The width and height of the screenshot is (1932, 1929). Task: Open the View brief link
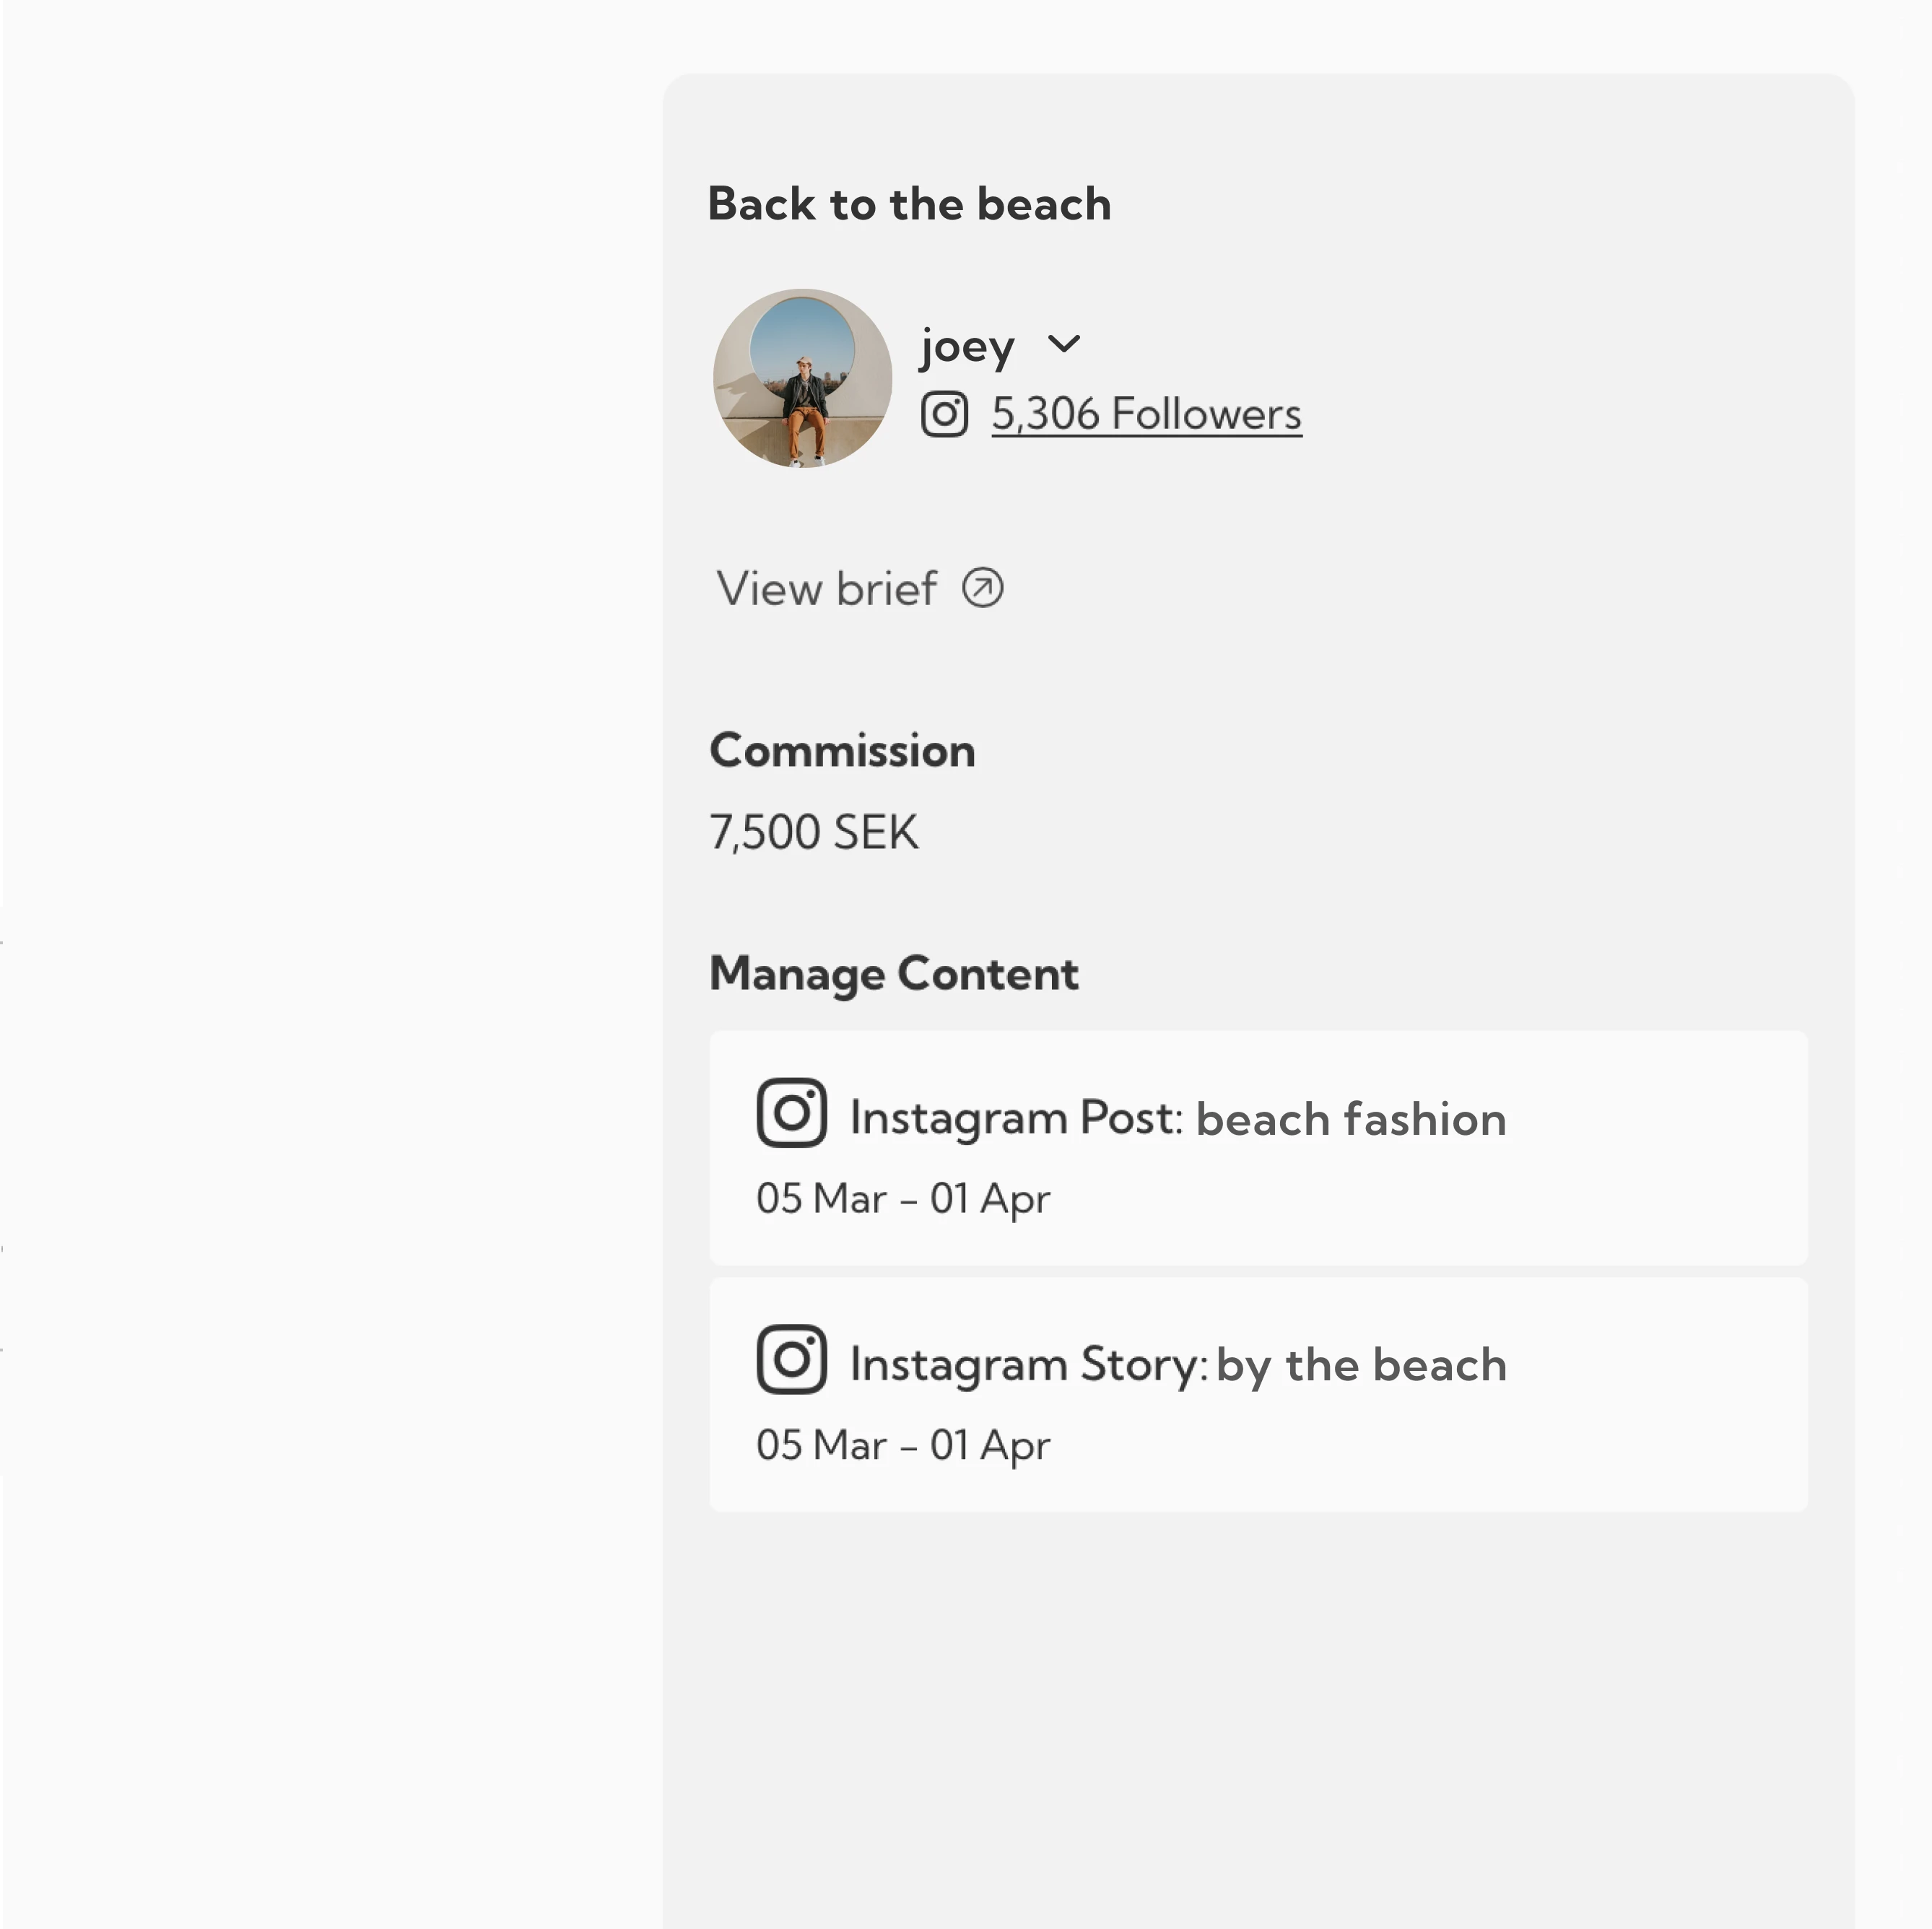point(826,588)
